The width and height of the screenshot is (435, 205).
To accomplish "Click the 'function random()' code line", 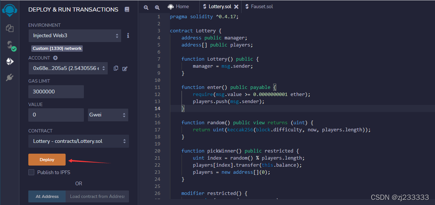I will [247, 123].
